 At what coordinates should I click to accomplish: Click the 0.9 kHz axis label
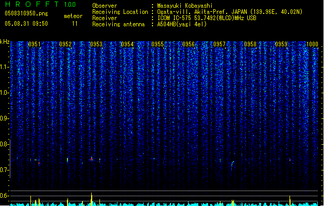coord(5,118)
